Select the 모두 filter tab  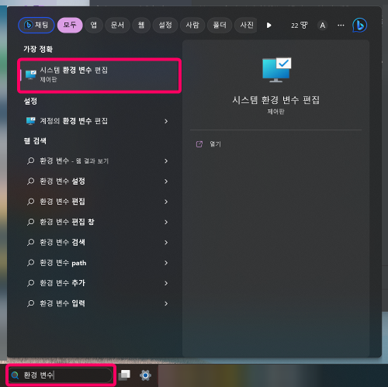(x=70, y=25)
